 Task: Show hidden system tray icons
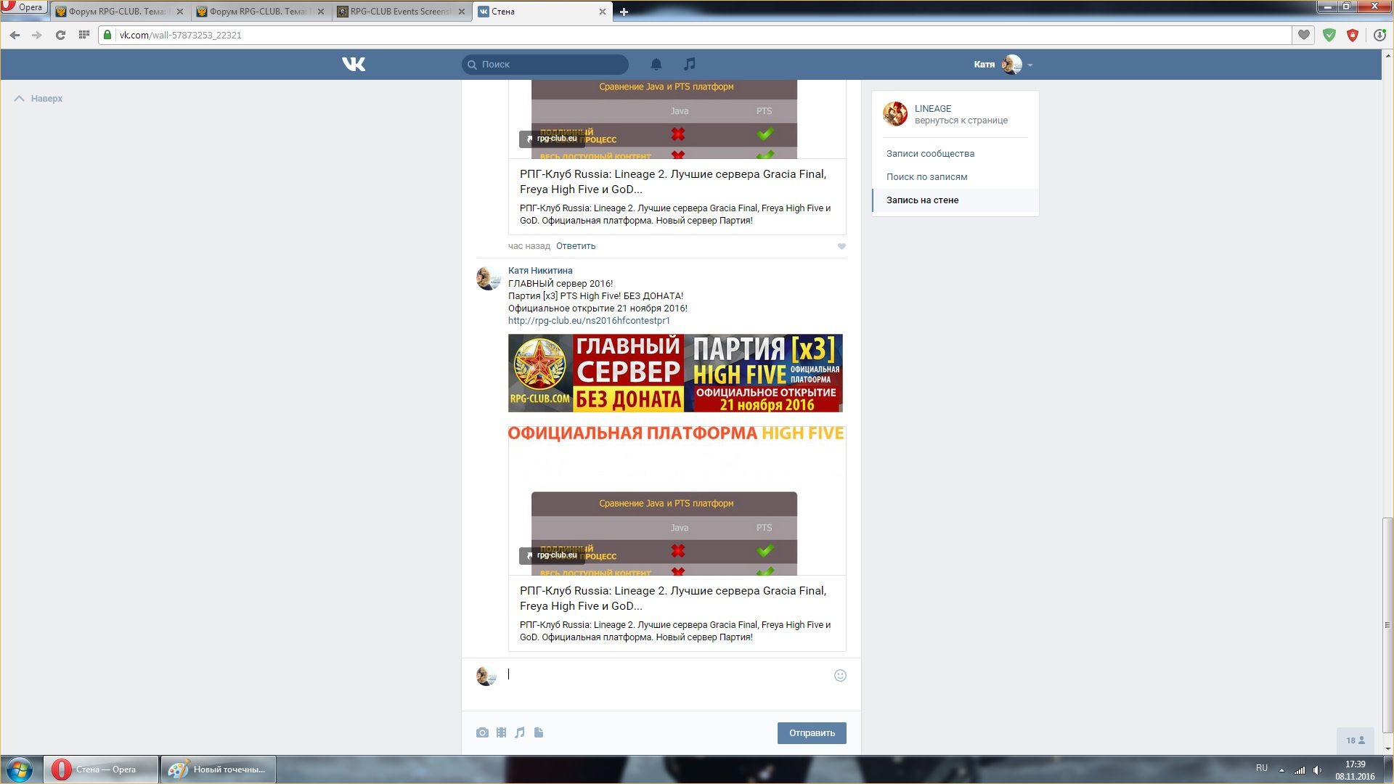coord(1281,770)
